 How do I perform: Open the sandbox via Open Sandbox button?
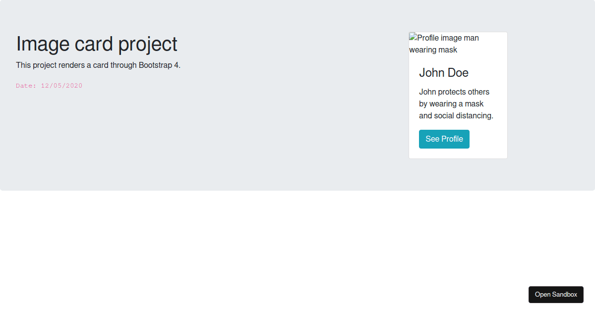coord(556,294)
